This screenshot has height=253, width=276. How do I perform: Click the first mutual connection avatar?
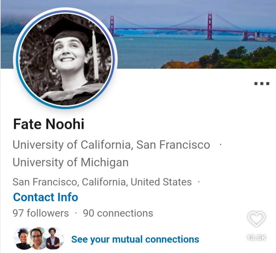point(23,238)
